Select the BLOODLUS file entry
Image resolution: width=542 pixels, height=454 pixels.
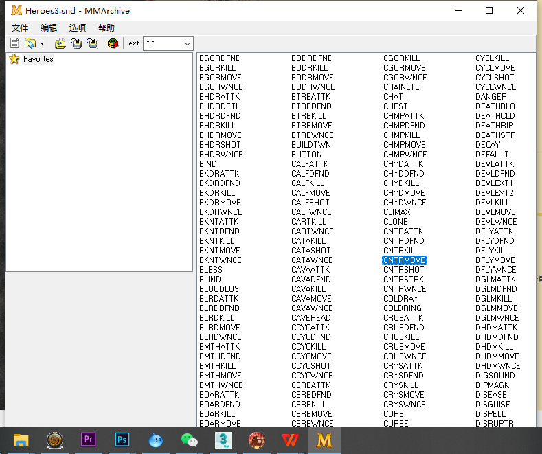click(219, 289)
